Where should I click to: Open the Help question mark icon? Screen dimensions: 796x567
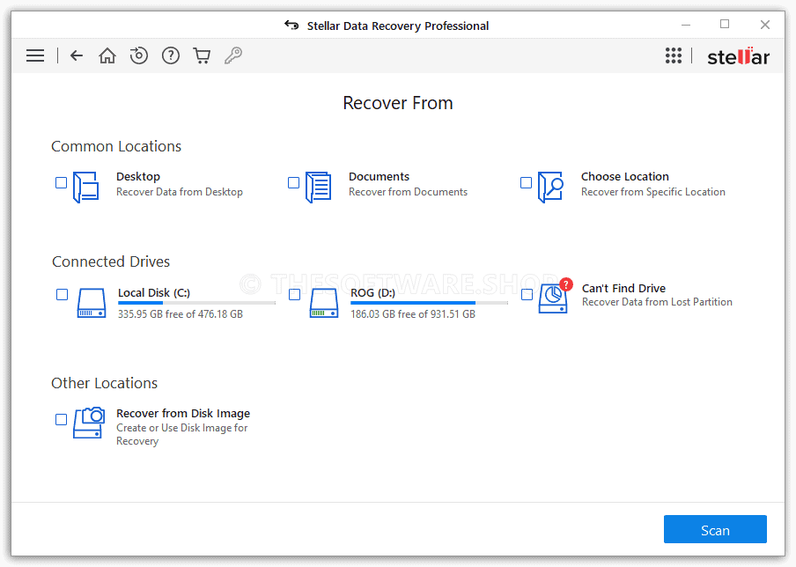coord(171,55)
